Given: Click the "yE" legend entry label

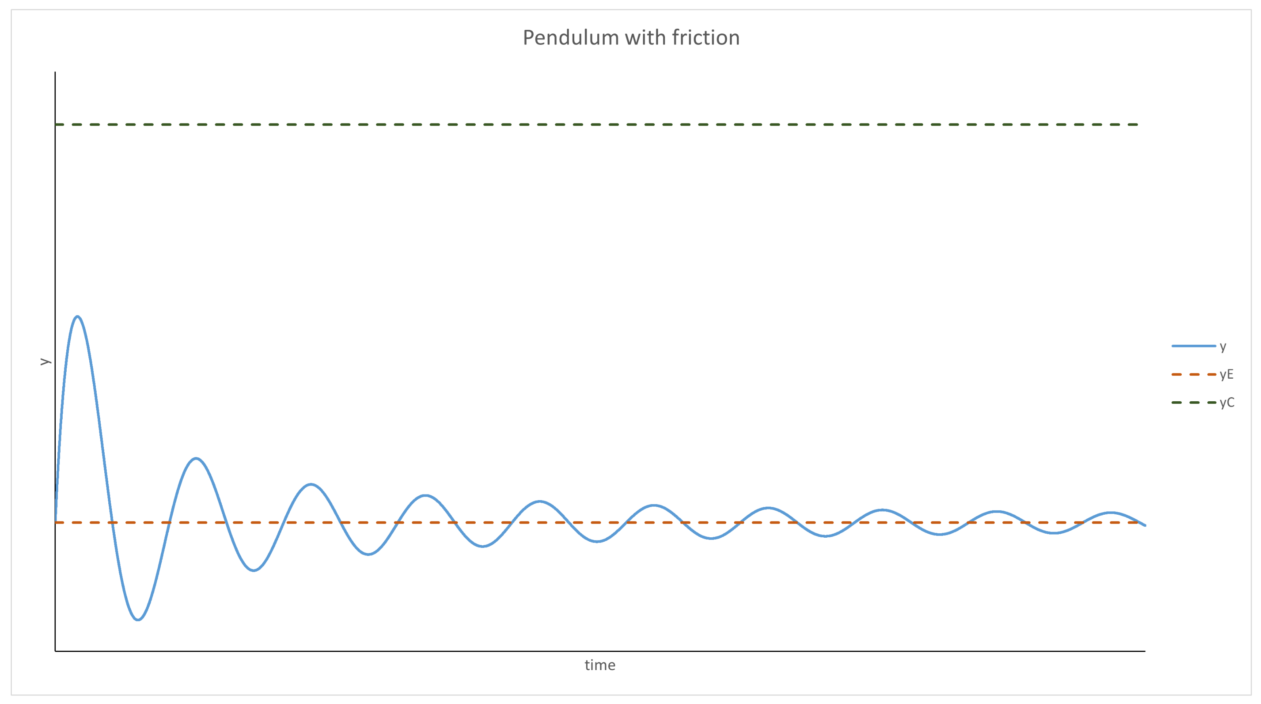Looking at the screenshot, I should coord(1226,375).
